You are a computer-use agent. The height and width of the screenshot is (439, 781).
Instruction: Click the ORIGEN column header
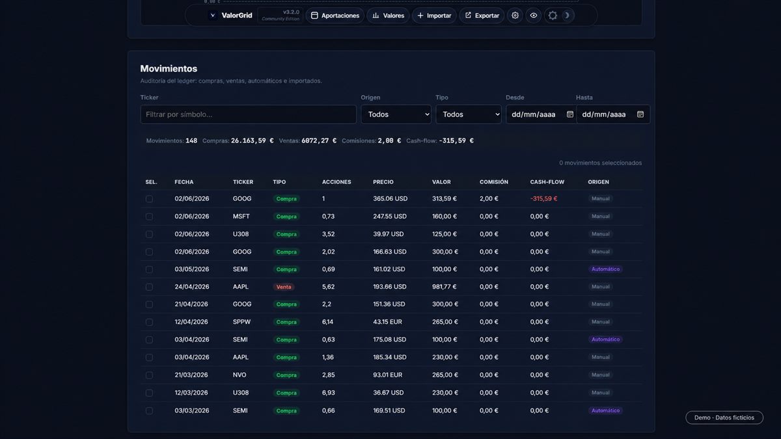[599, 182]
